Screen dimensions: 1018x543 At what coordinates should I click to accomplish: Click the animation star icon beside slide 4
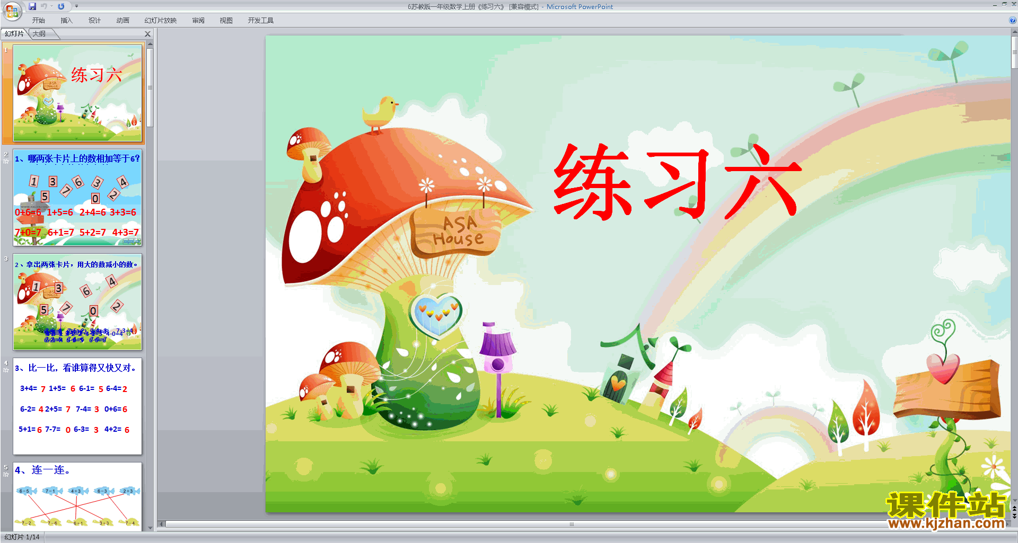6,370
